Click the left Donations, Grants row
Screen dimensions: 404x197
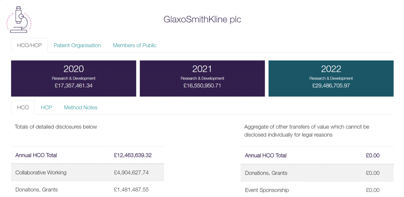(x=88, y=190)
